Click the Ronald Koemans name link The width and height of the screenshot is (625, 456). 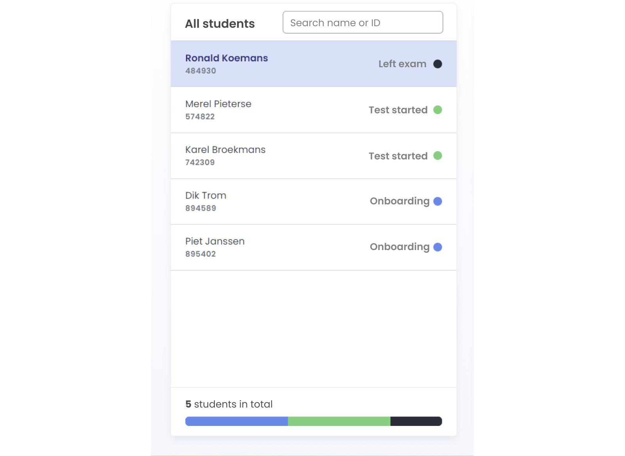pyautogui.click(x=227, y=58)
